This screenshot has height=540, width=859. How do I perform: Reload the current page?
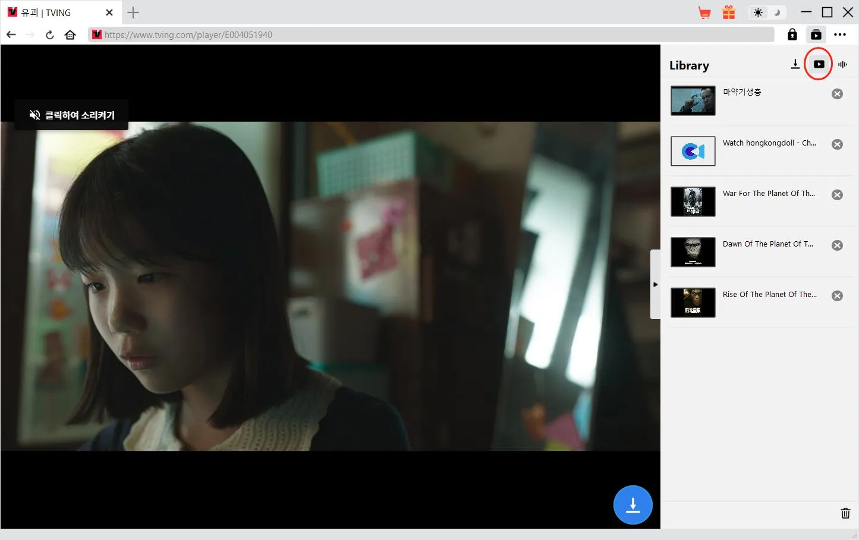50,34
